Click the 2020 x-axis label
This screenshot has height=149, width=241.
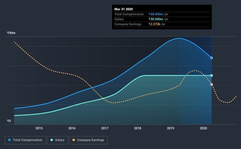(x=203, y=128)
